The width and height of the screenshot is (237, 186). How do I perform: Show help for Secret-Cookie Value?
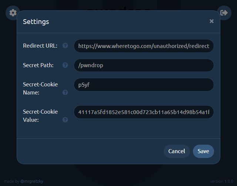coord(65,120)
